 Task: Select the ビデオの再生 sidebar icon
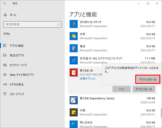pyautogui.click(x=5, y=84)
